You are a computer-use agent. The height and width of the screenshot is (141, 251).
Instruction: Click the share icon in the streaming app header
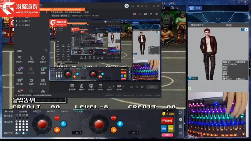click(x=157, y=14)
